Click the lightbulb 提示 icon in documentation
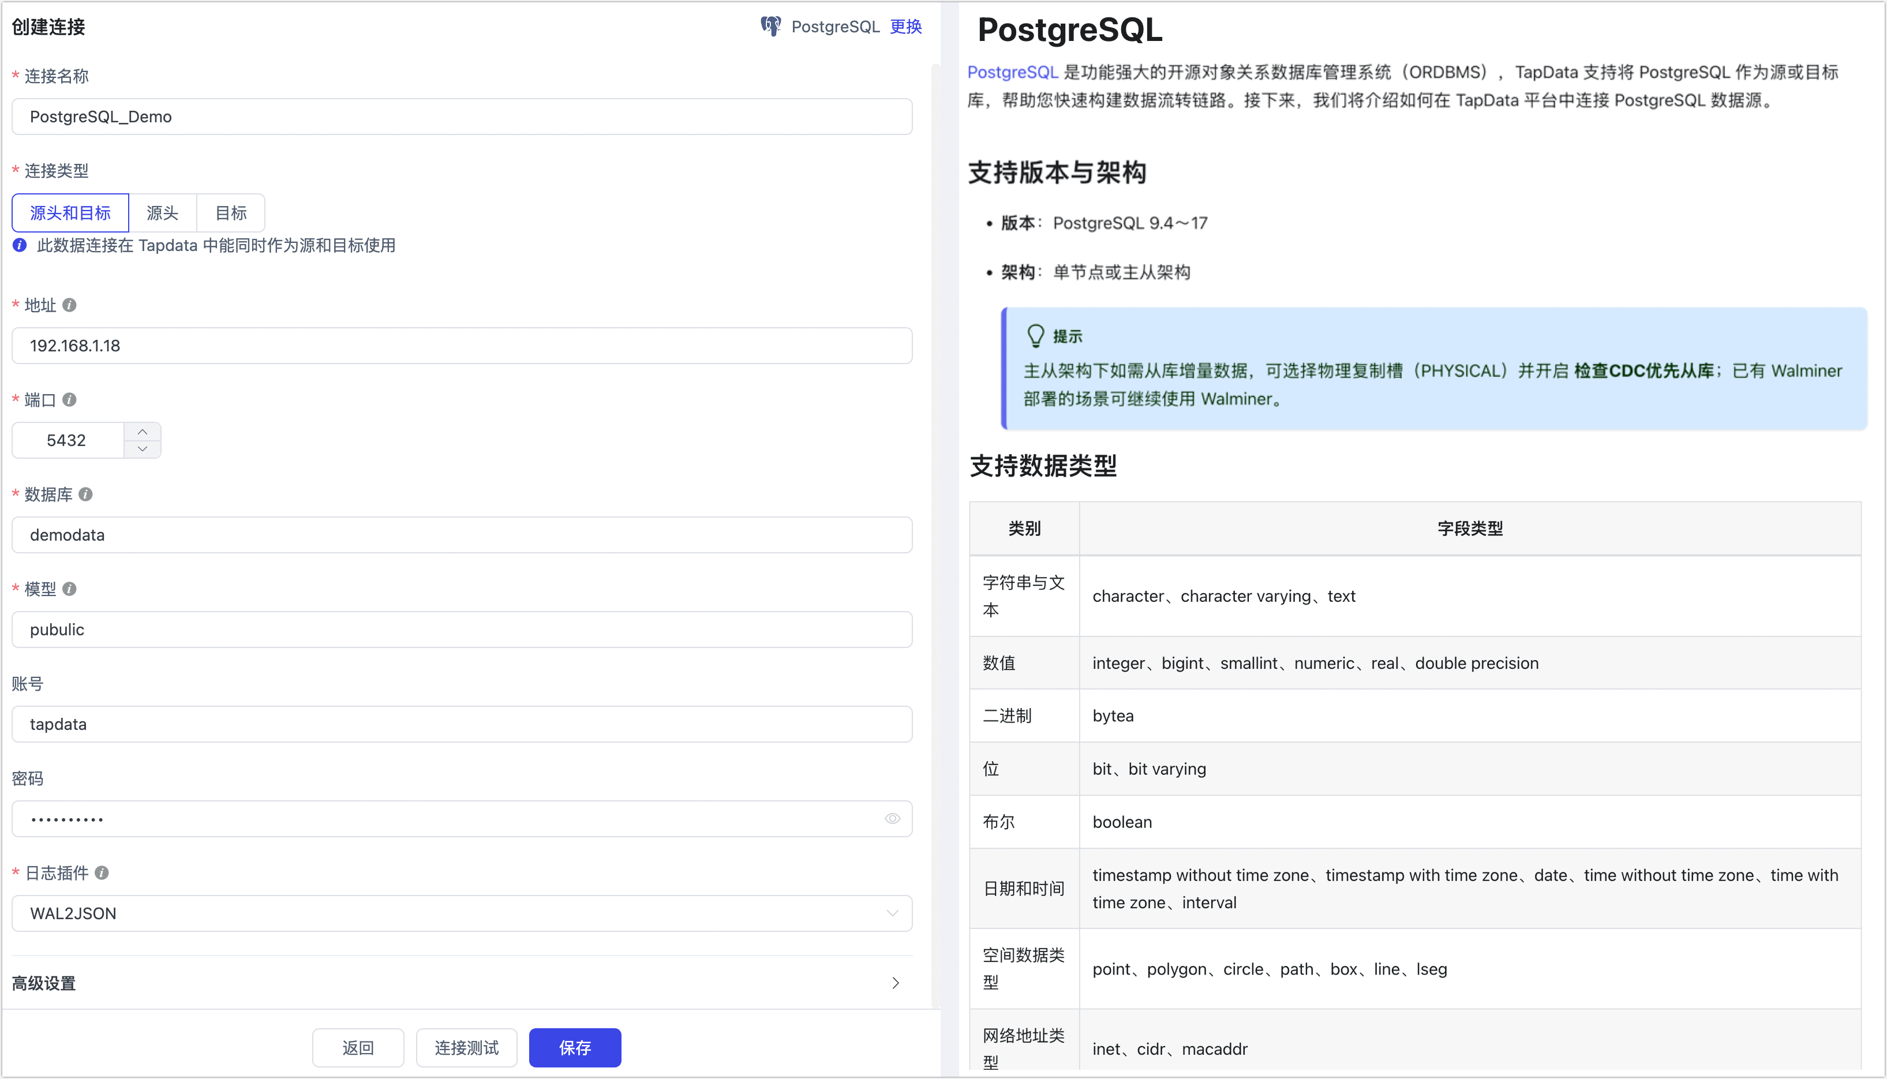Screen dimensions: 1887x1079 (1035, 336)
